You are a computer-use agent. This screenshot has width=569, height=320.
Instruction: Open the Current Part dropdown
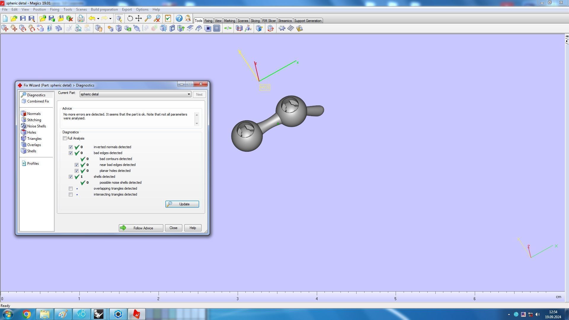188,94
